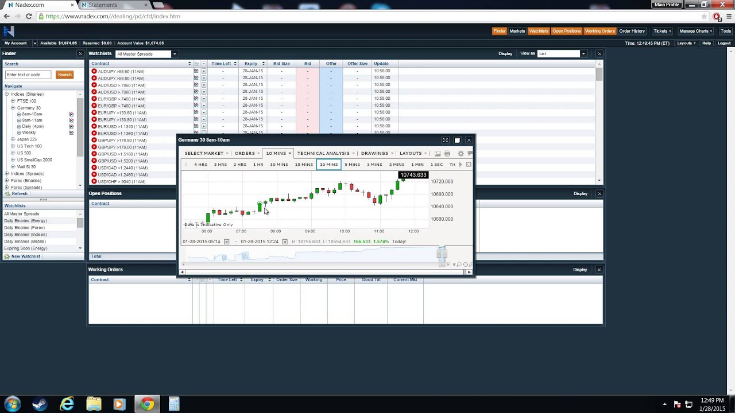Open chart for AUD/JPY >93.80 (11AM) row
Image resolution: width=735 pixels, height=413 pixels.
[196, 78]
